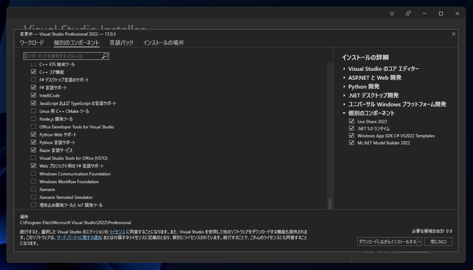473x270 pixels.
Task: Check the Xamarin Remoted Simulator checkbox
Action: (34, 197)
